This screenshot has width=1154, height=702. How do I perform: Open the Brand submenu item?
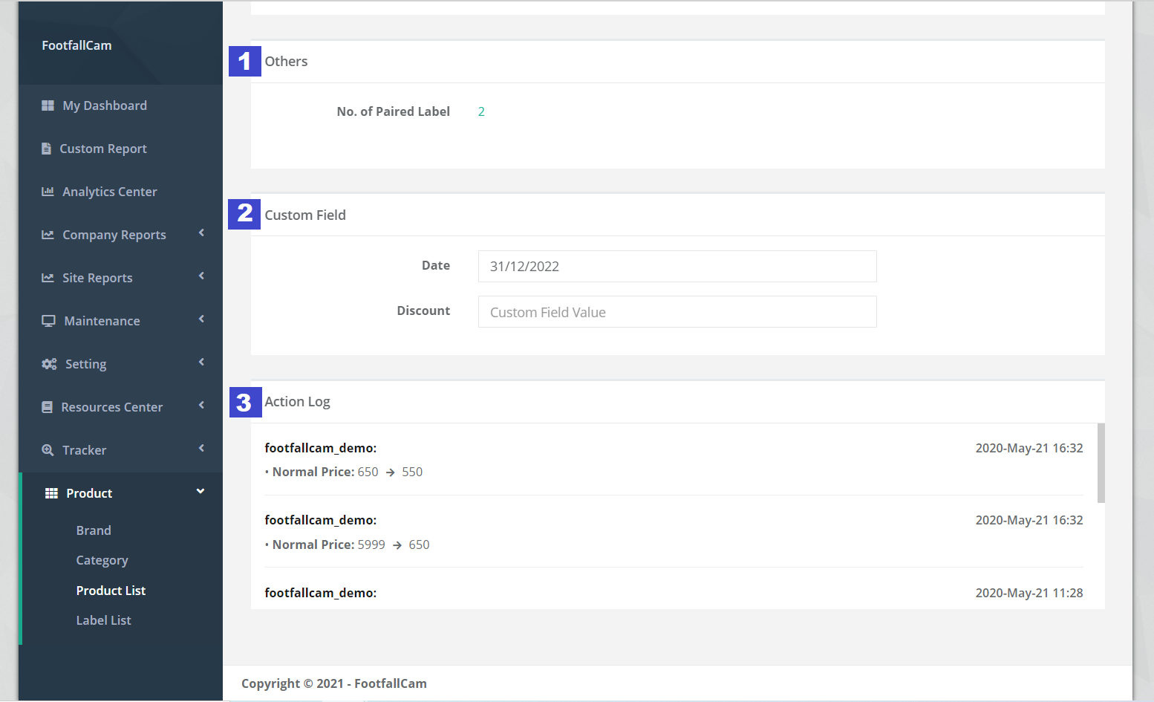click(94, 530)
